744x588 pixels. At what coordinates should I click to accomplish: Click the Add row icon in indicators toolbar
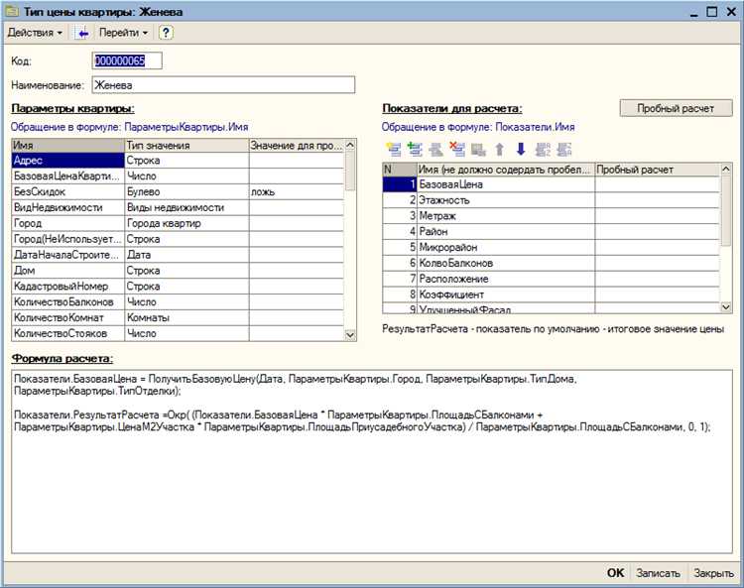[x=394, y=150]
